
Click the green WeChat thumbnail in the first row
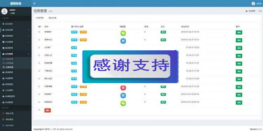pyautogui.click(x=123, y=33)
